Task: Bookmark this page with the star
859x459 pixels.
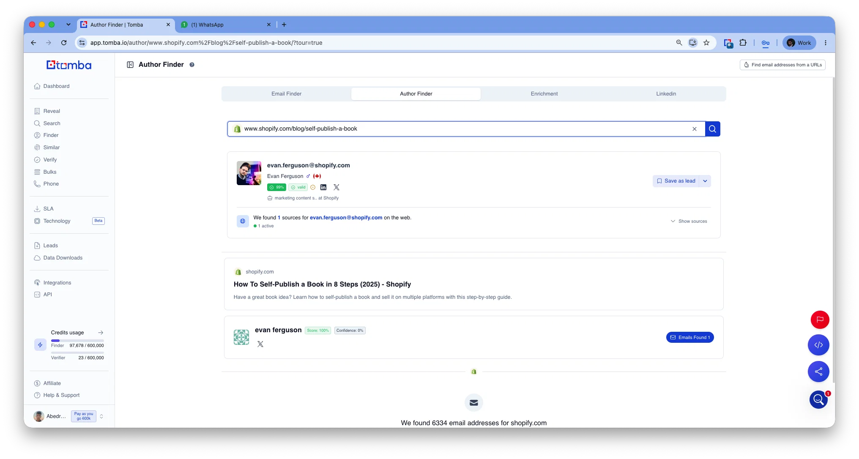Action: pos(706,43)
